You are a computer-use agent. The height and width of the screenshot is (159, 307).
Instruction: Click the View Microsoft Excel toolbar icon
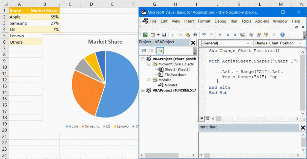point(145,35)
